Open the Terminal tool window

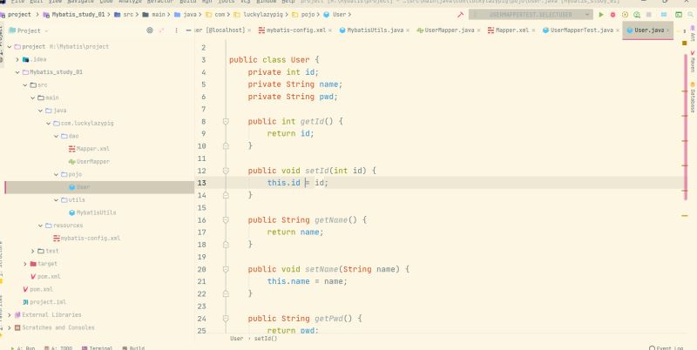98,347
